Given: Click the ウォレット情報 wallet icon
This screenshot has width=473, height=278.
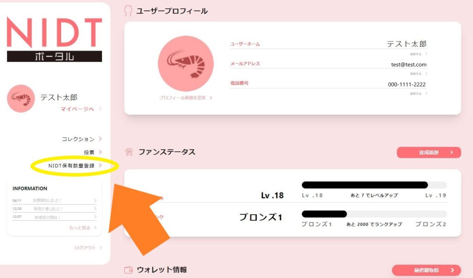Looking at the screenshot, I should pos(128,270).
